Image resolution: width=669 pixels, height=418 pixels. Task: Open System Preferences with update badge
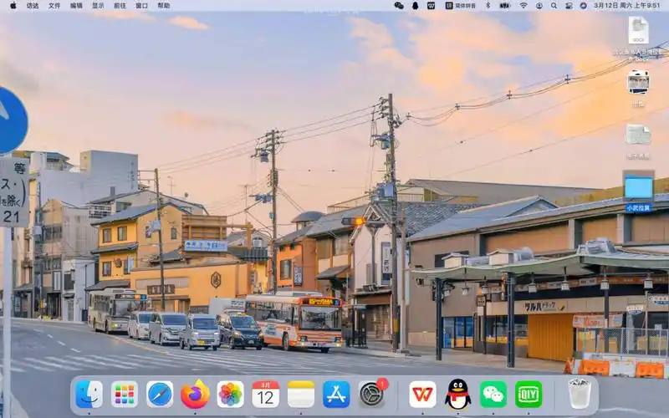coord(371,394)
